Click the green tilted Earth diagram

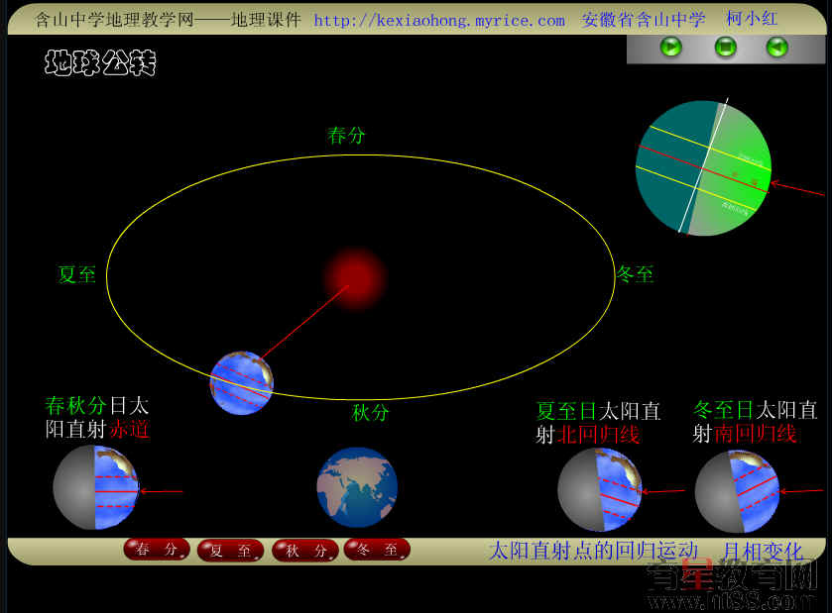pos(703,167)
